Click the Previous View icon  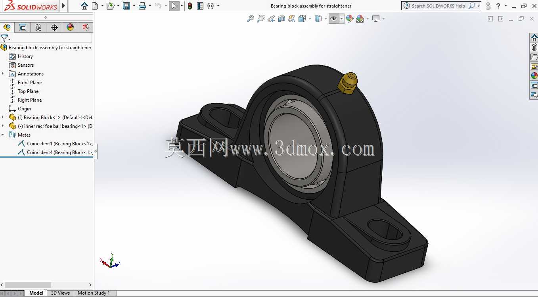tap(271, 19)
